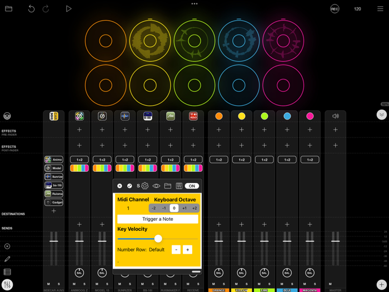Image resolution: width=389 pixels, height=292 pixels.
Task: Click the redo arrow
Action: [x=46, y=9]
